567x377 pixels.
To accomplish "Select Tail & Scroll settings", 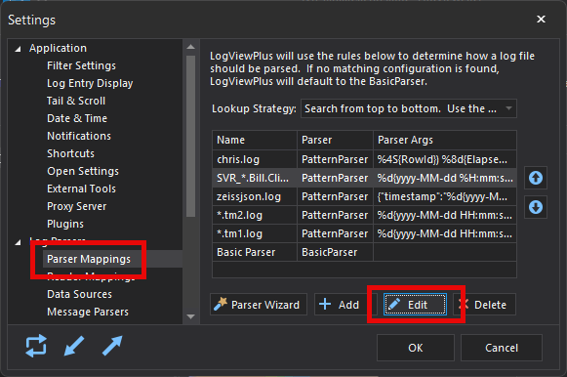I will pos(76,101).
